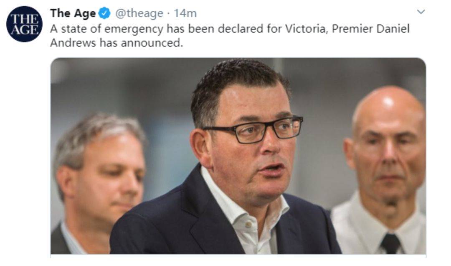Click the blue verified checkmark badge
Screen dimensions: 451x266
[104, 13]
